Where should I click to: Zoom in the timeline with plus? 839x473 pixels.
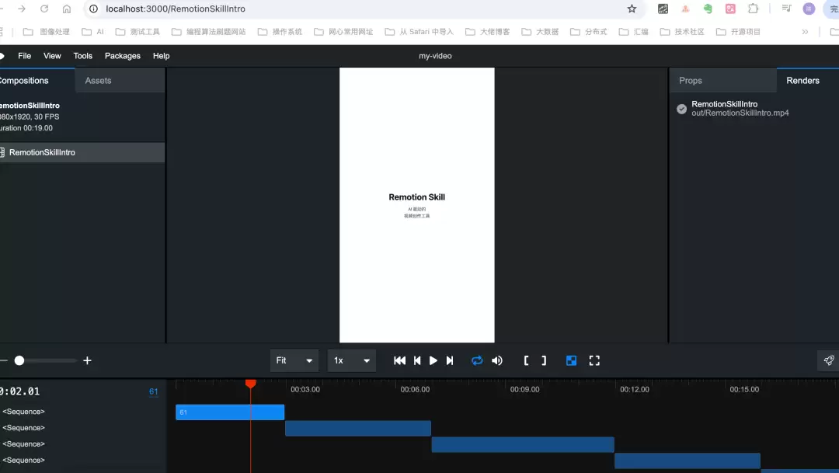click(x=87, y=360)
